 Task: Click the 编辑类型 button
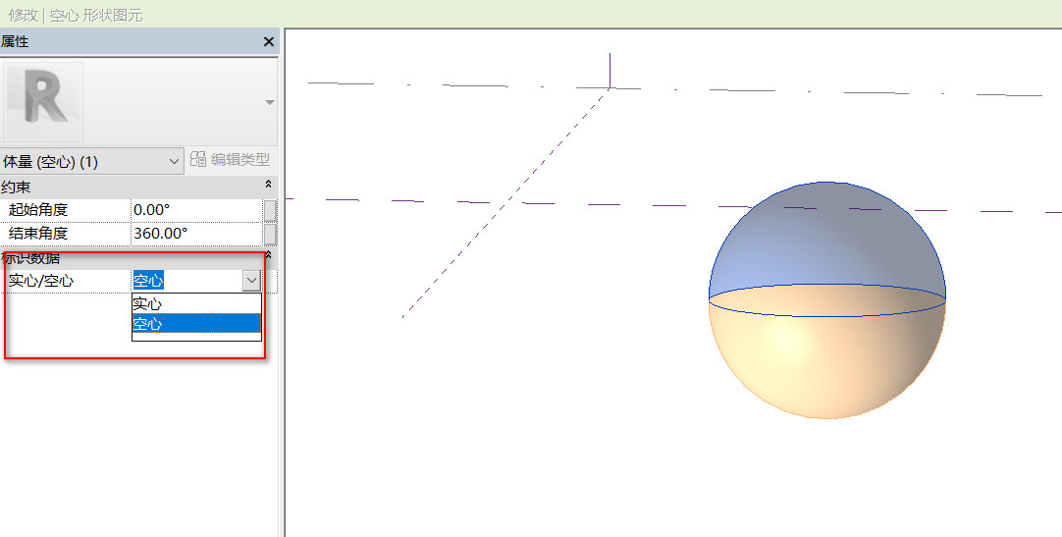pyautogui.click(x=231, y=160)
